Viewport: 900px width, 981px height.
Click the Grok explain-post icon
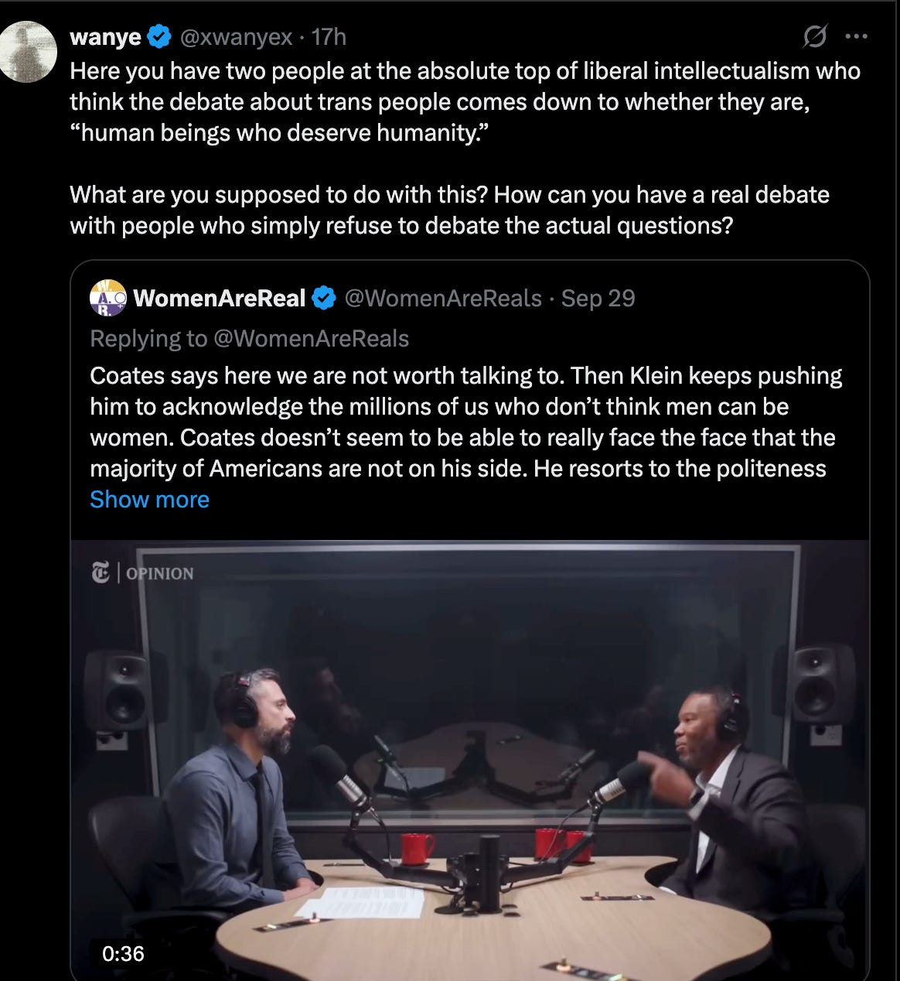815,36
